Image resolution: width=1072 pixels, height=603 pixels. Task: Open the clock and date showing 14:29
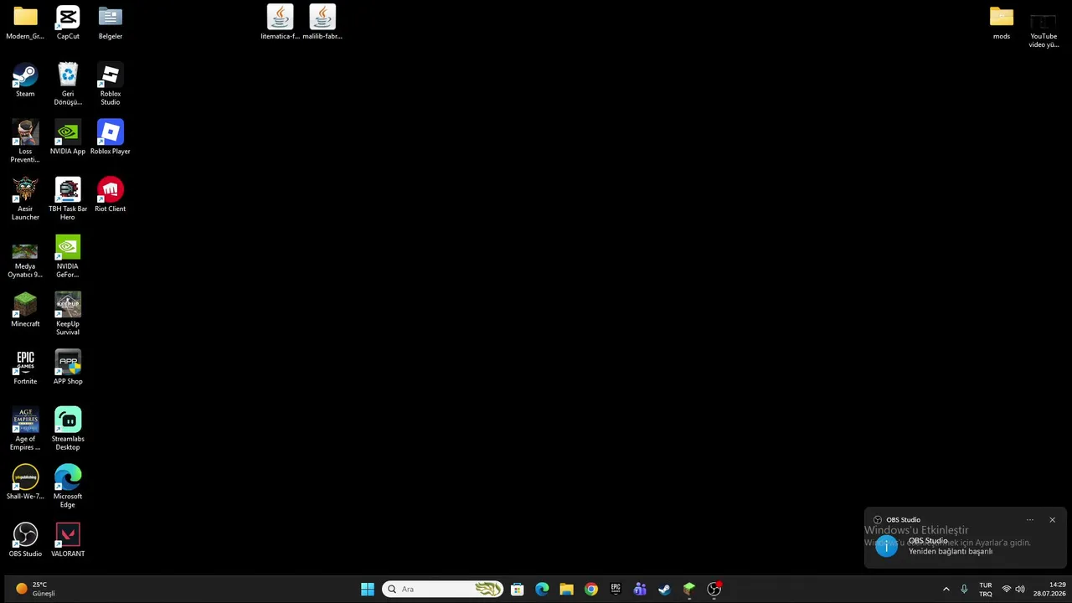pos(1049,589)
